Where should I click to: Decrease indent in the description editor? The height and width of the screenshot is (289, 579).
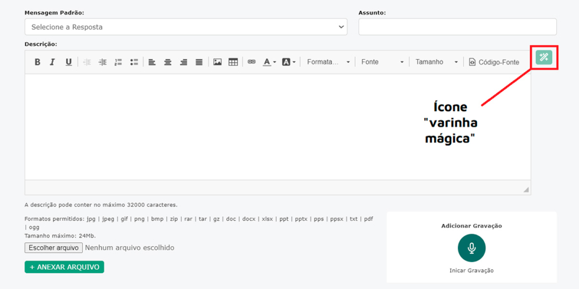[87, 62]
